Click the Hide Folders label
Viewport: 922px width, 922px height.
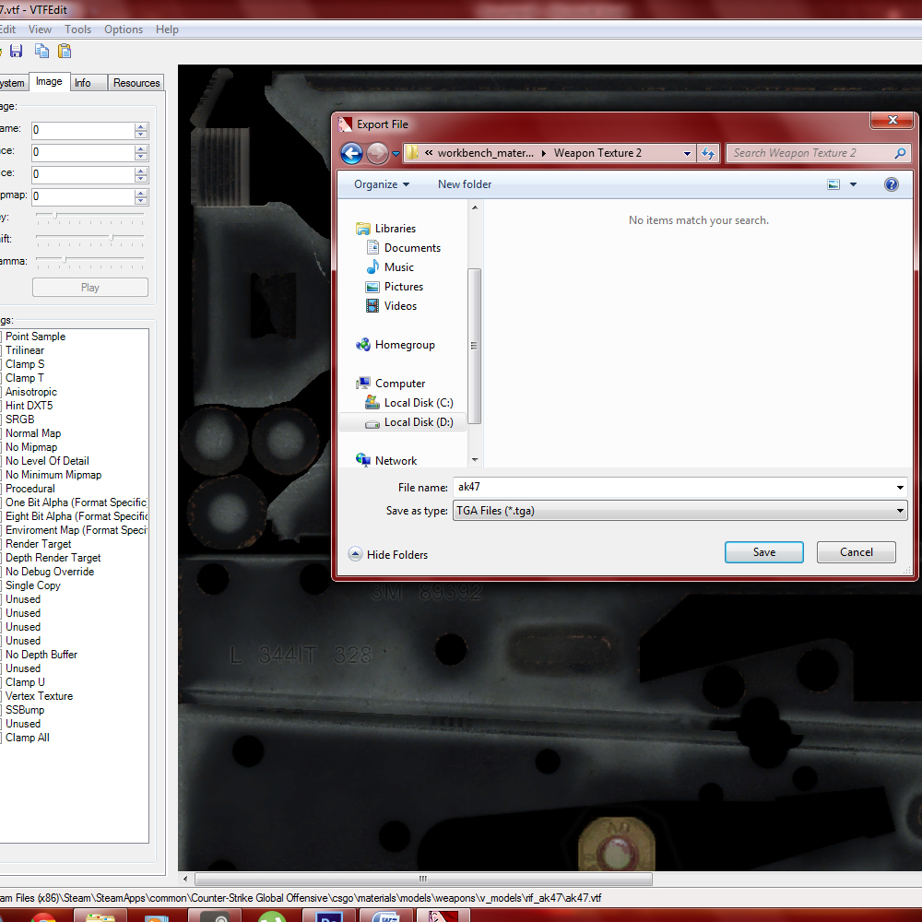click(396, 555)
